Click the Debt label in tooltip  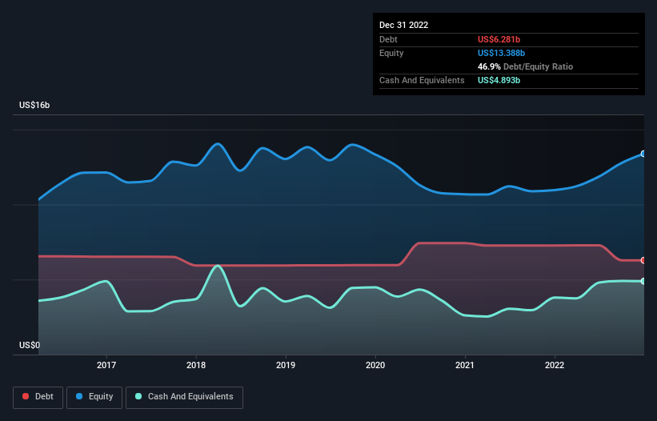388,39
